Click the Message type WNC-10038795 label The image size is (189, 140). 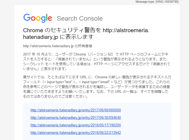click(157, 2)
